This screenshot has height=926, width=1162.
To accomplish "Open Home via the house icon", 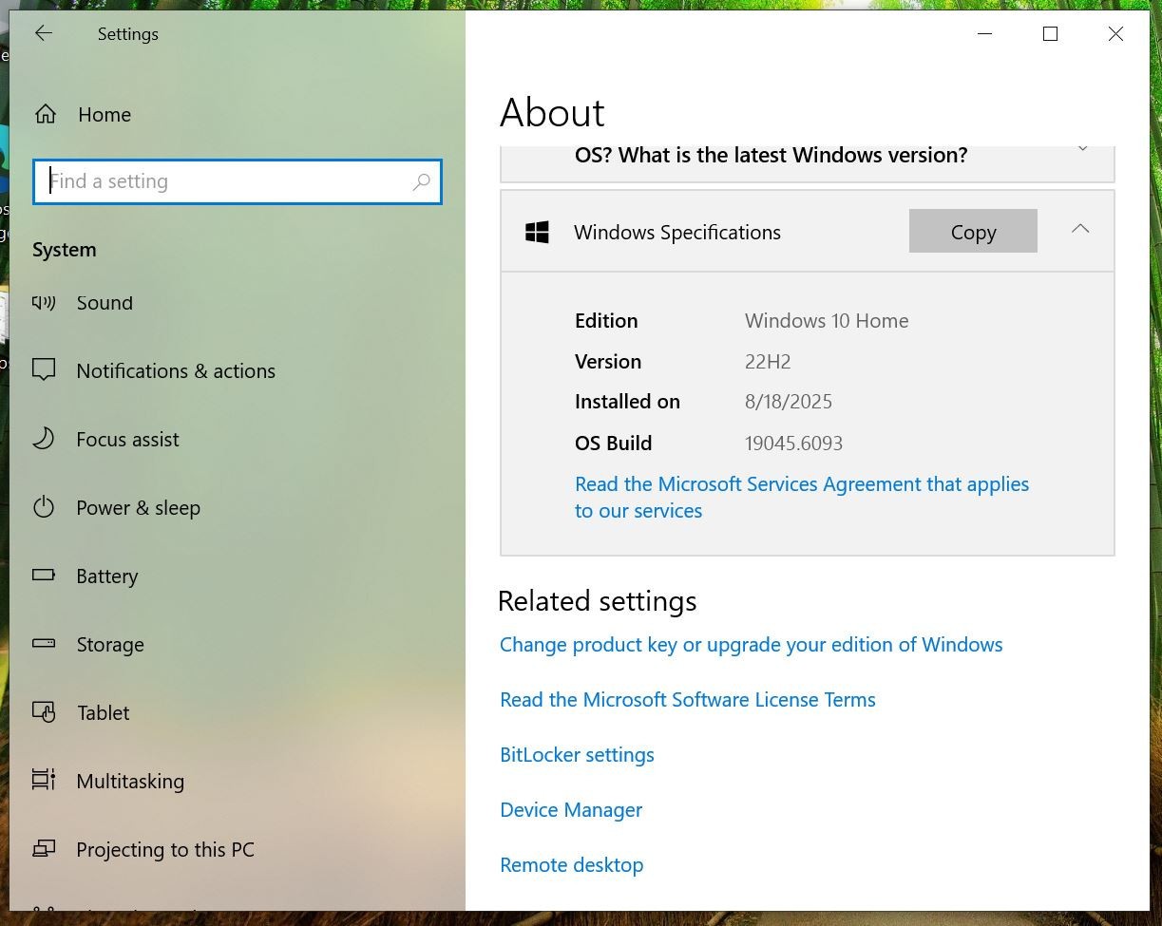I will click(45, 115).
